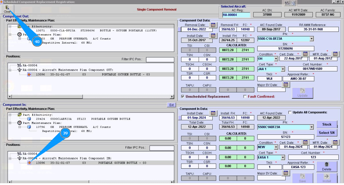Open the Condition dropdown set to NEW
Image resolution: width=344 pixels, height=185 pixels.
pyautogui.click(x=276, y=147)
